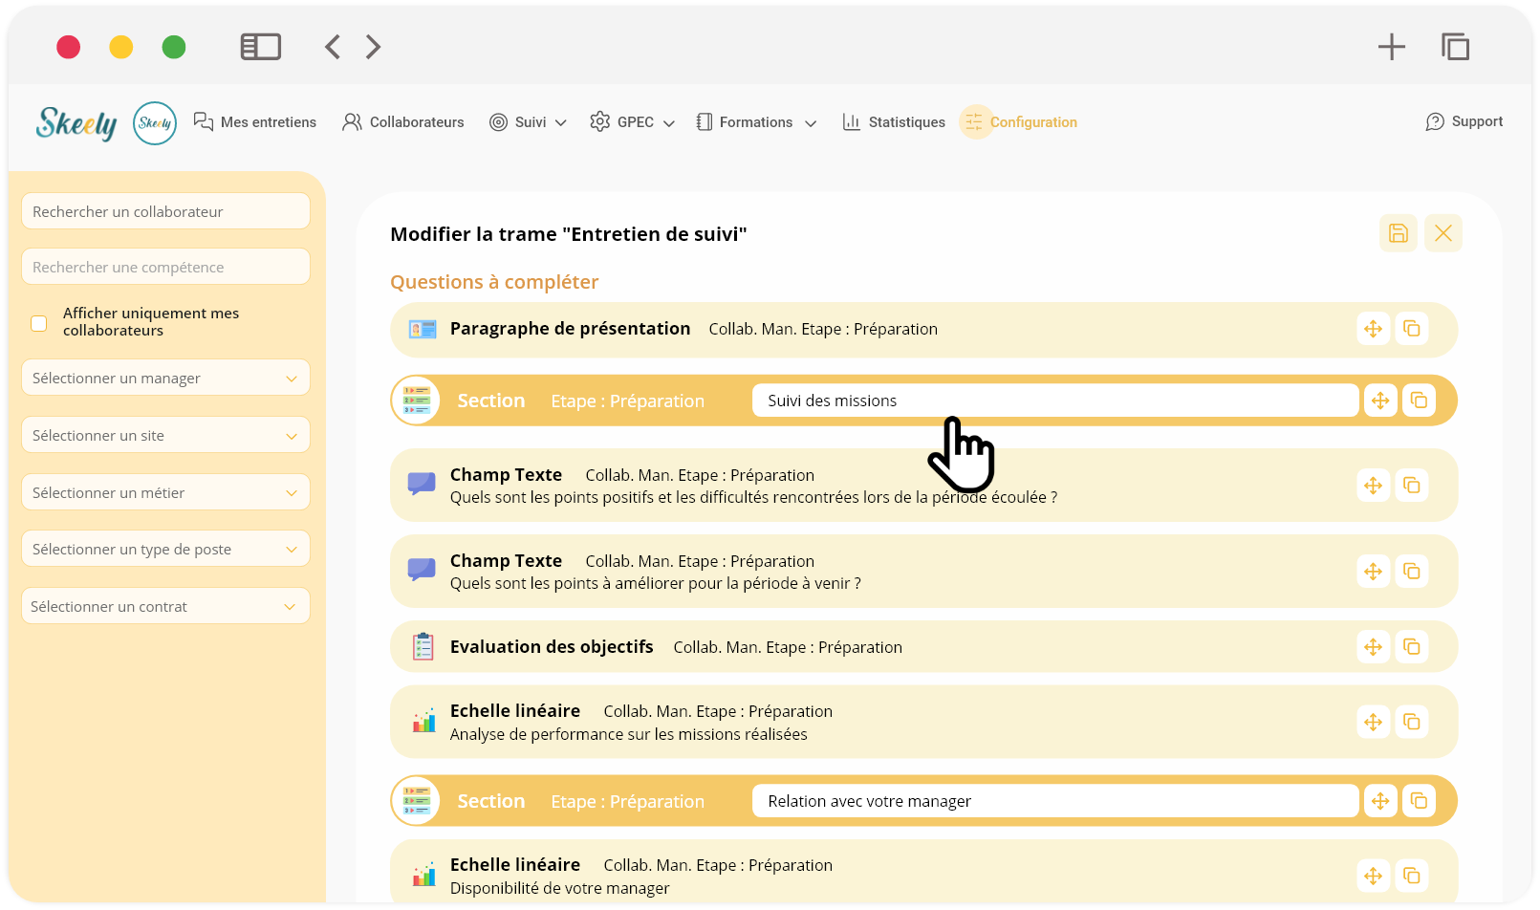Toggle the browser sidebar panel icon

[260, 47]
